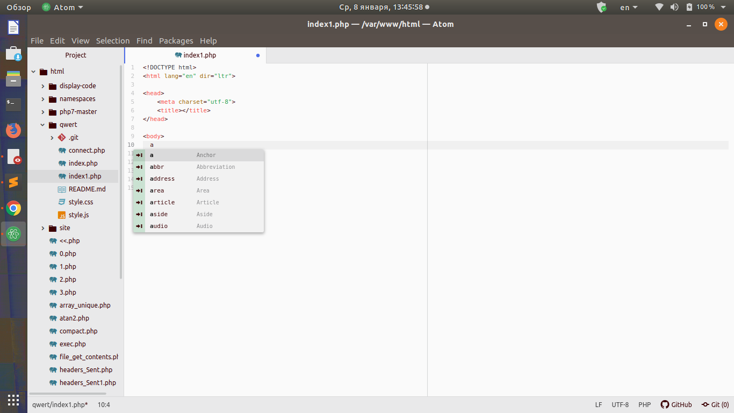
Task: Click the volume tray icon
Action: 674,8
